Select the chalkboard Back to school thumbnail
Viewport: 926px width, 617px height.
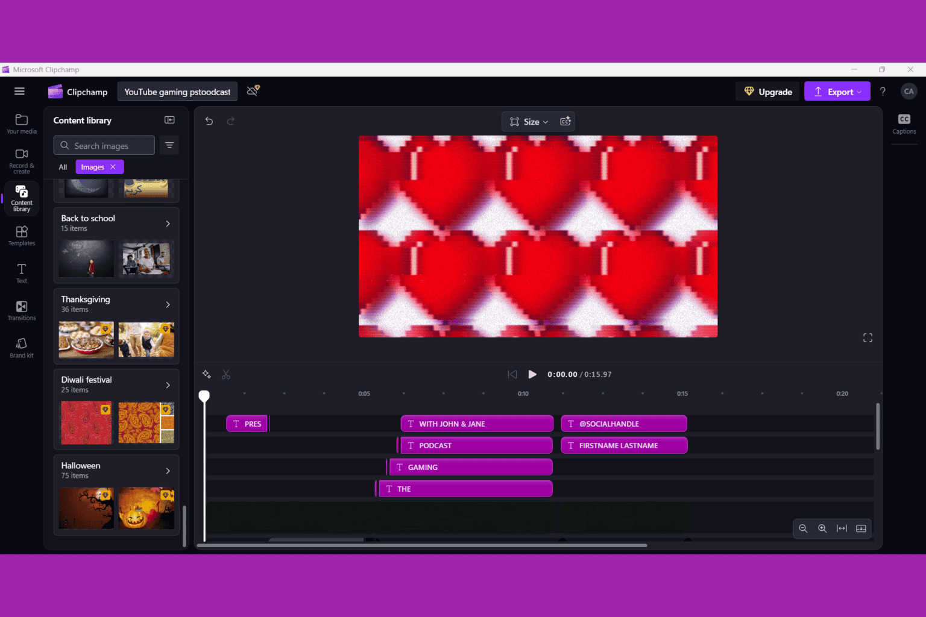[86, 258]
